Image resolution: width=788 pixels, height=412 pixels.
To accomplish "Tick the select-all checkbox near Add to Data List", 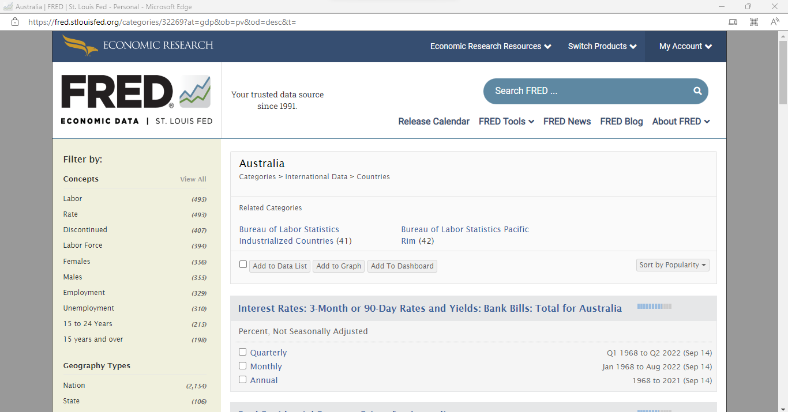I will click(x=243, y=264).
